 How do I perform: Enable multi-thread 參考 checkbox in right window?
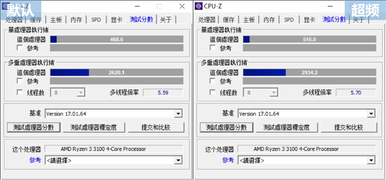212,81
